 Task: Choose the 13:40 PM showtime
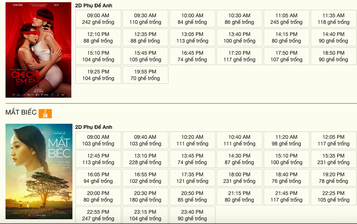click(x=239, y=37)
